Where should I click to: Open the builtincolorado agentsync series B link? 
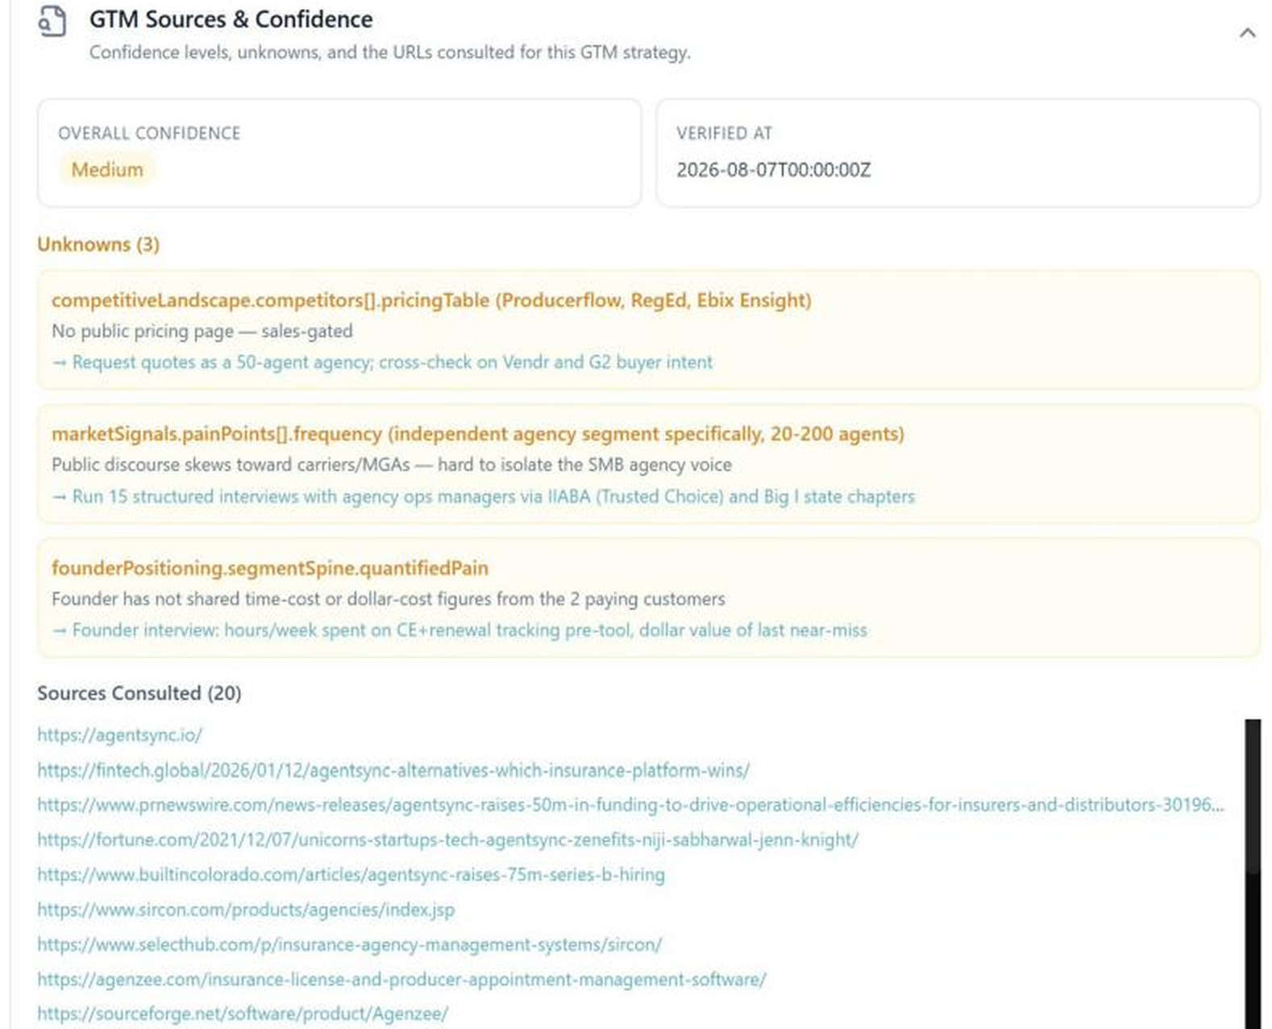351,874
